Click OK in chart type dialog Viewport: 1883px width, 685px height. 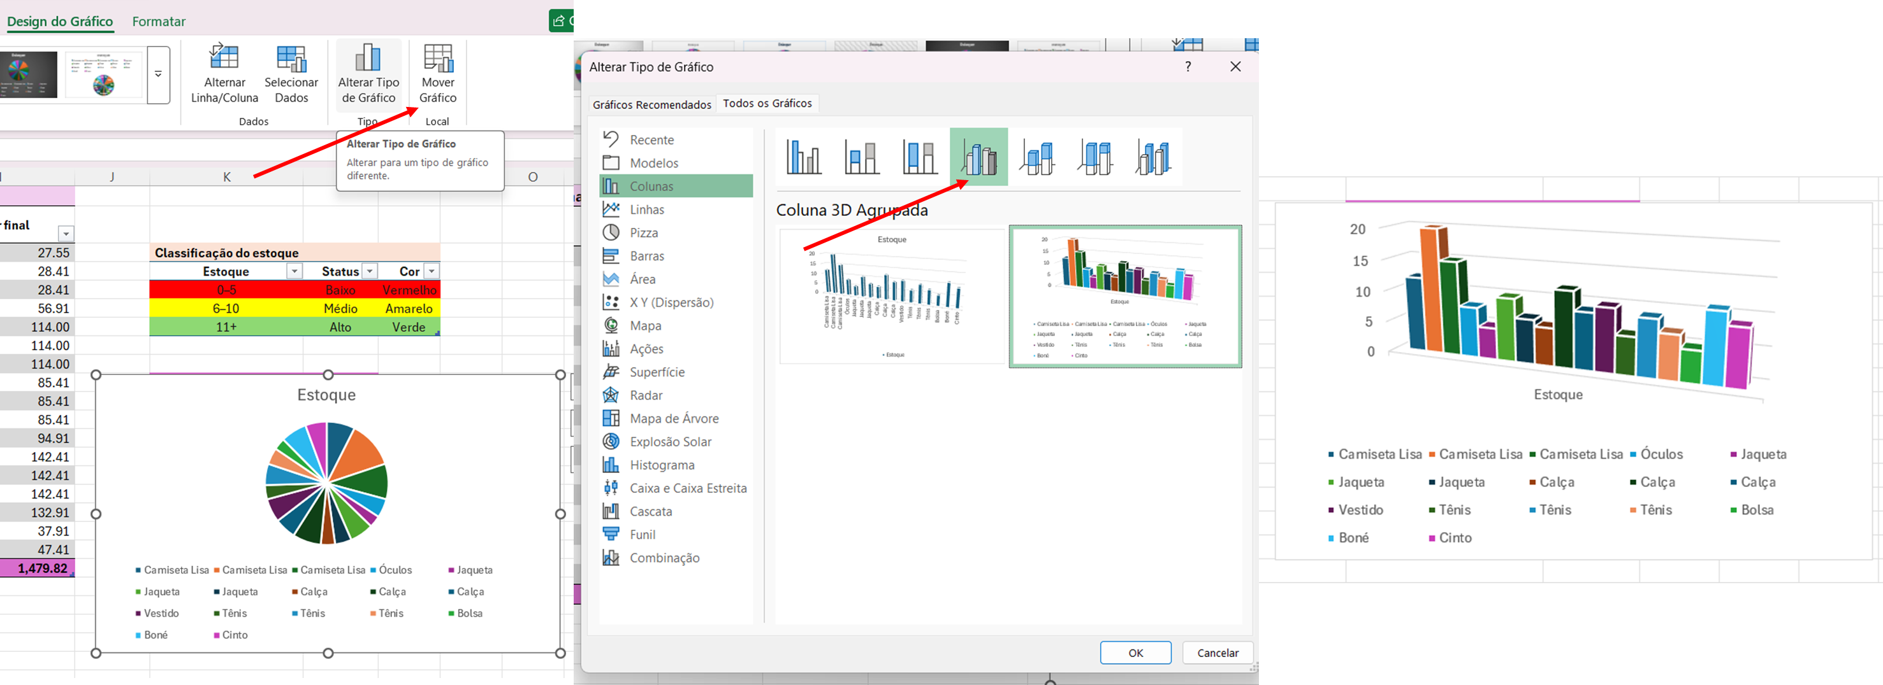pyautogui.click(x=1135, y=653)
